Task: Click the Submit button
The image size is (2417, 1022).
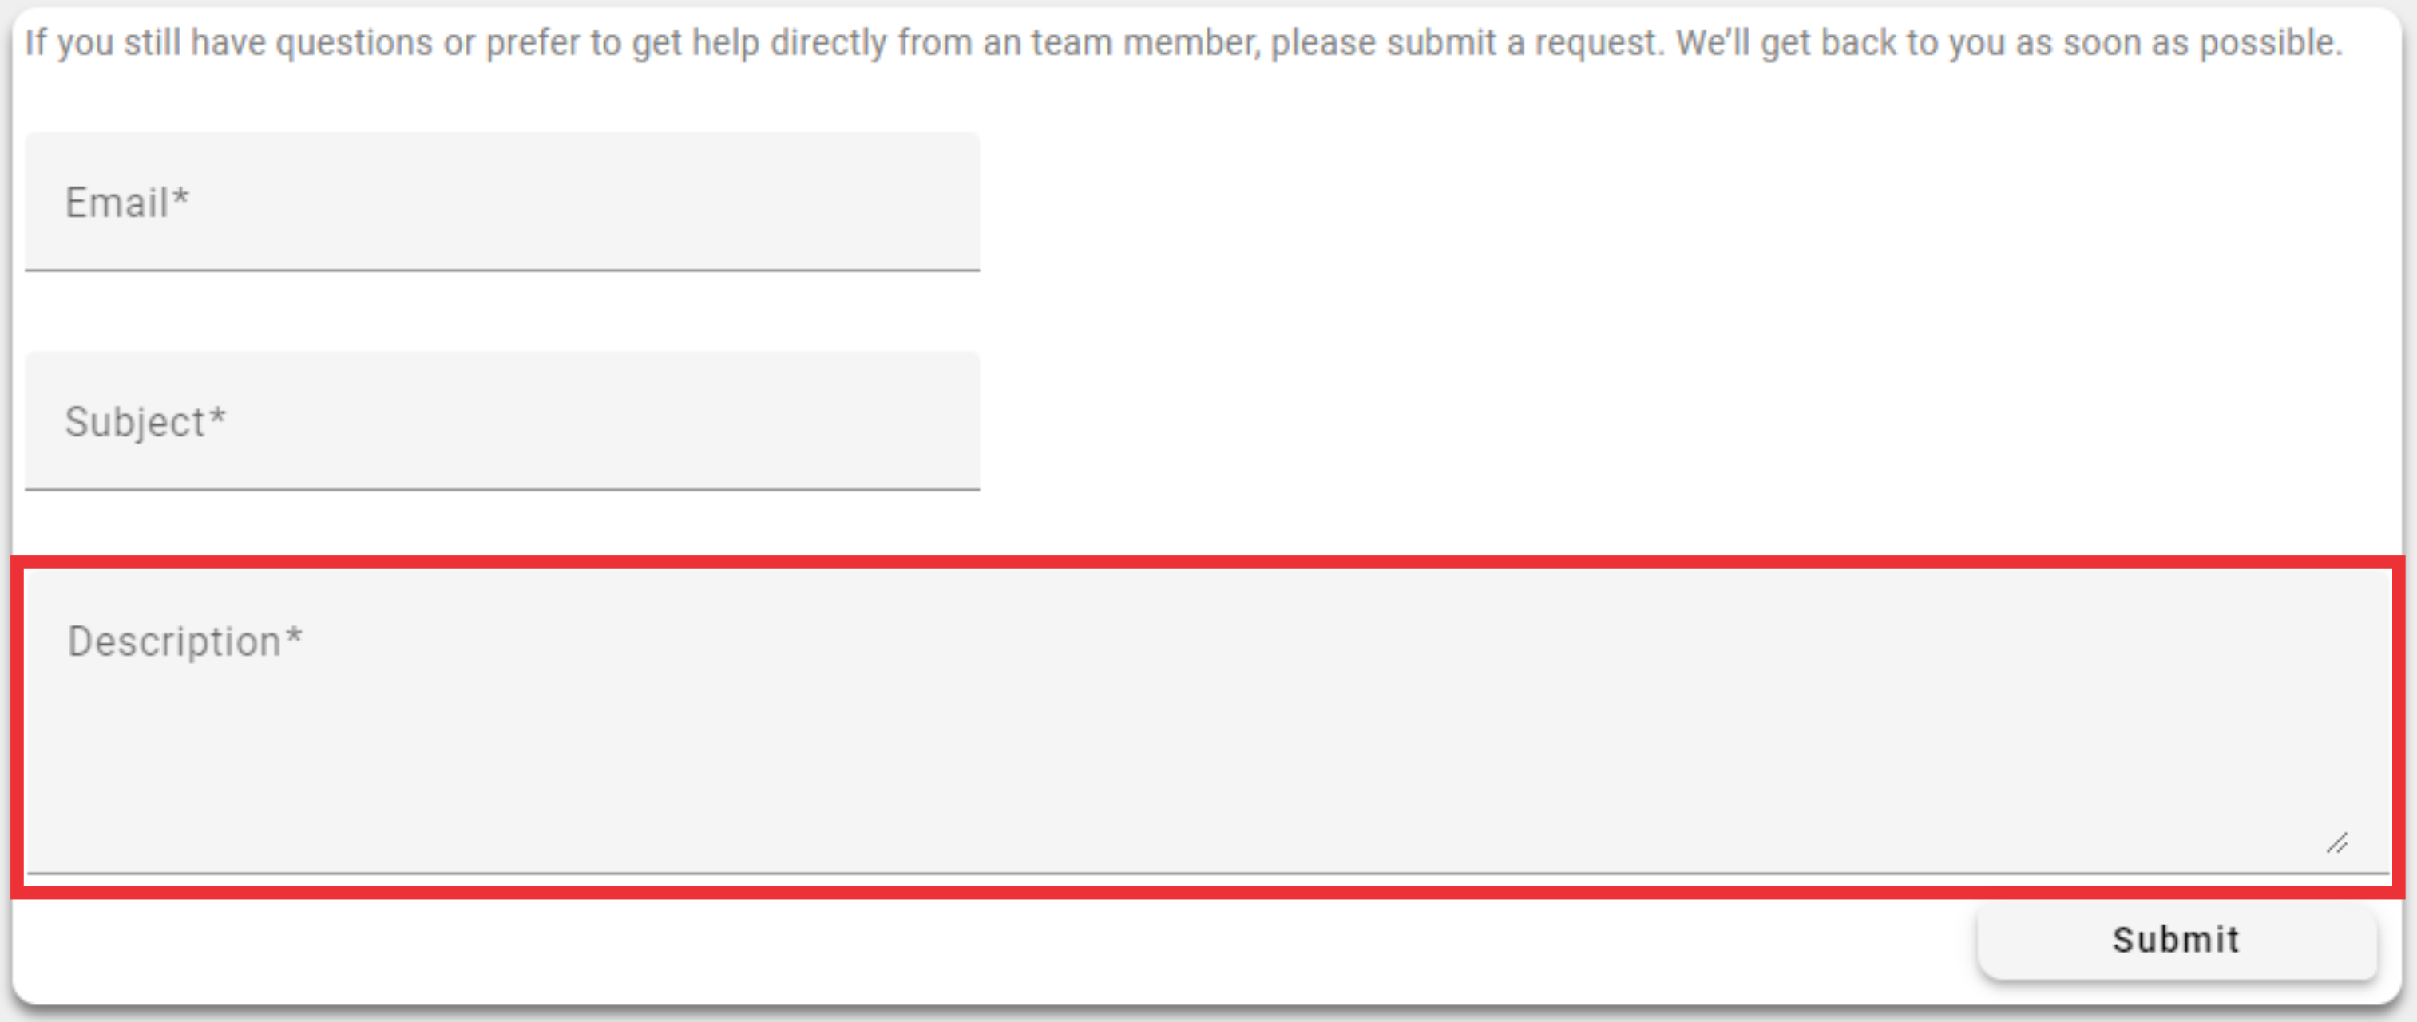Action: pos(2177,941)
